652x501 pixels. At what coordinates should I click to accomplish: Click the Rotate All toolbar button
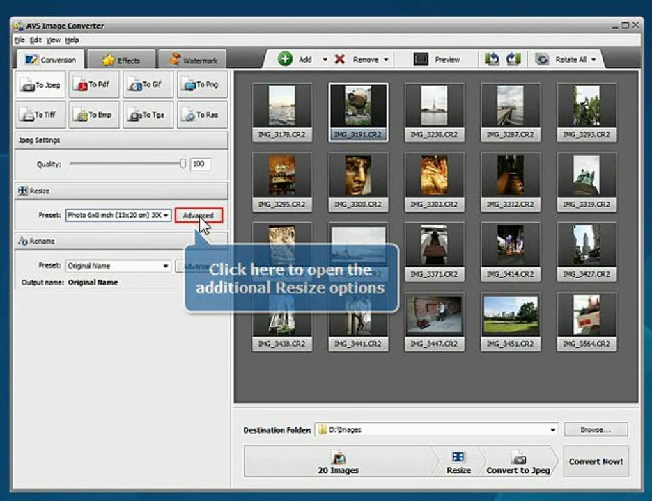point(561,59)
